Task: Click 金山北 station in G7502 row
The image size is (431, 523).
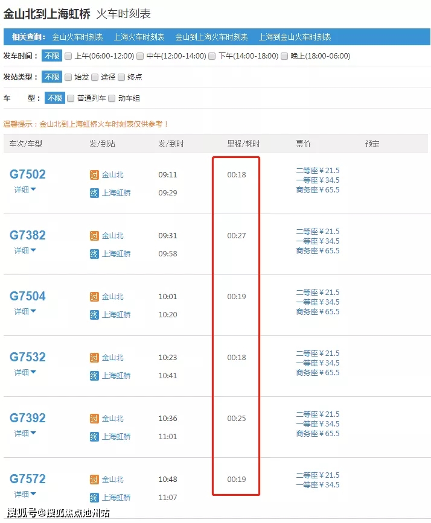Action: [x=112, y=175]
